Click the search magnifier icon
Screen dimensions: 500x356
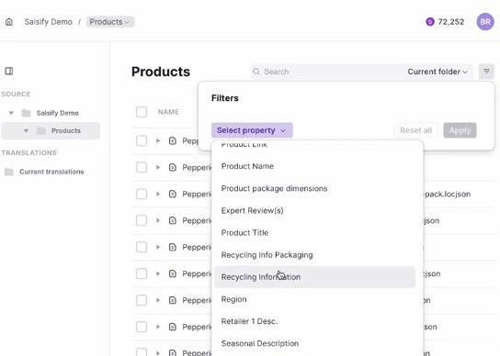coord(256,72)
